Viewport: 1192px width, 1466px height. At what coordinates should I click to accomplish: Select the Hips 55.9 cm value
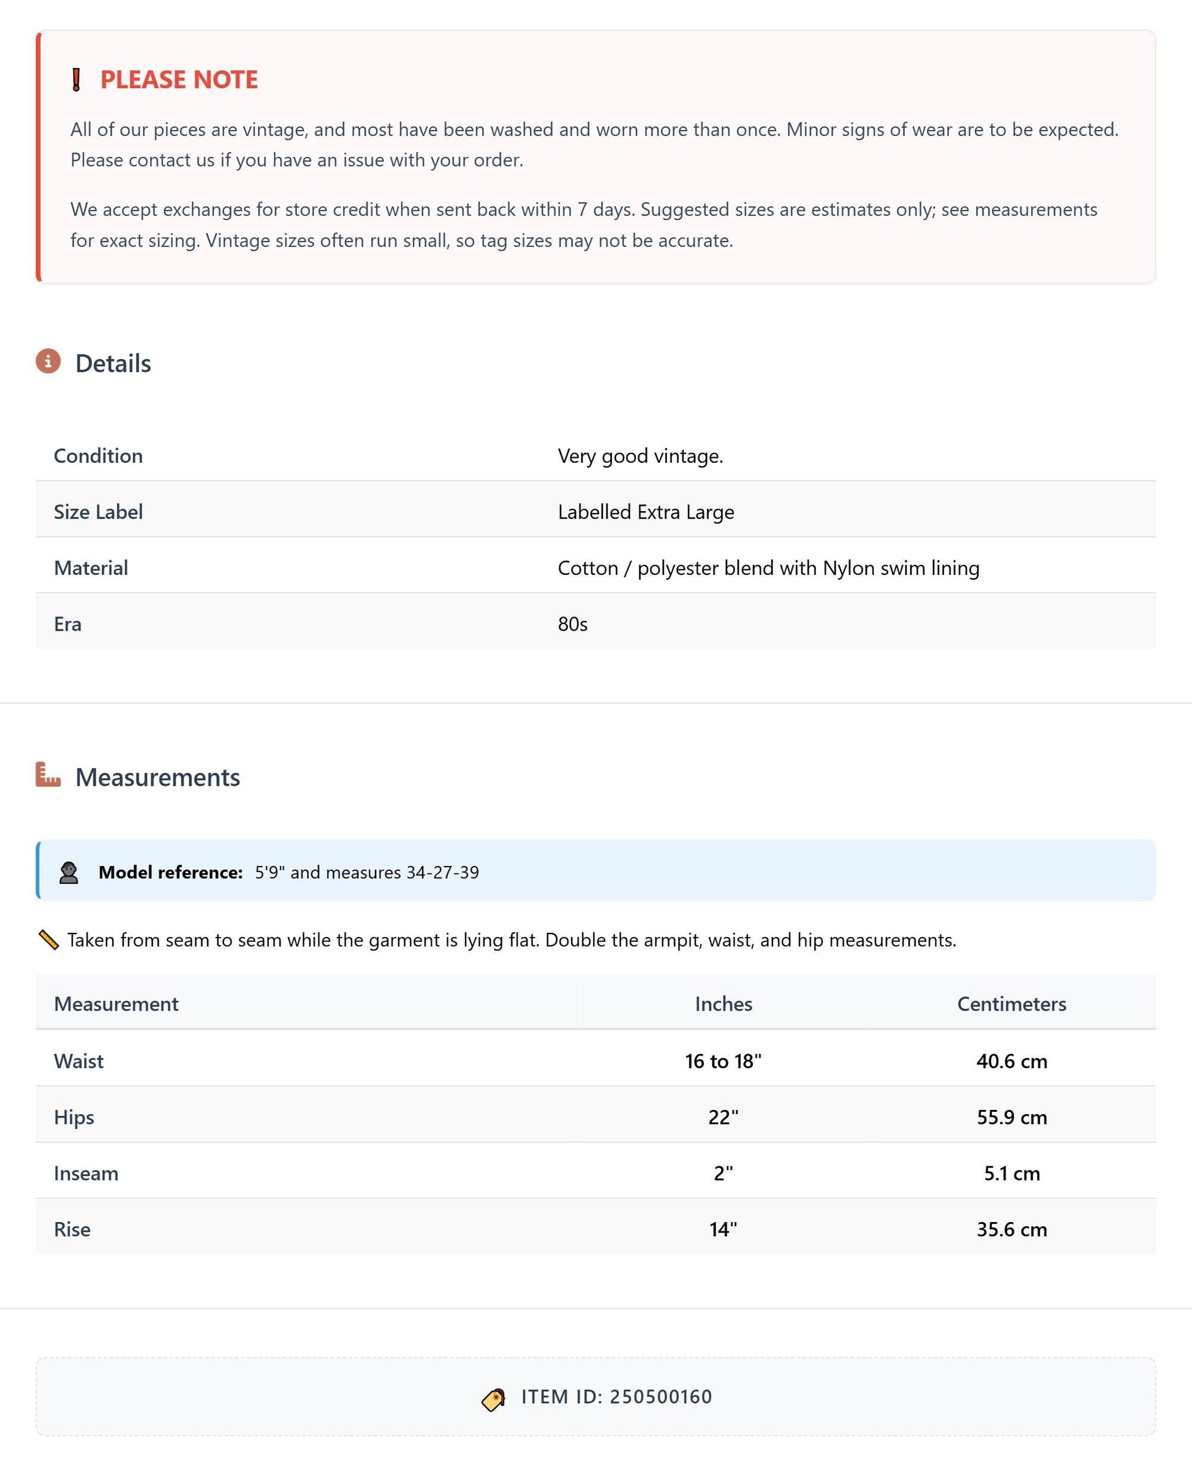1011,1117
